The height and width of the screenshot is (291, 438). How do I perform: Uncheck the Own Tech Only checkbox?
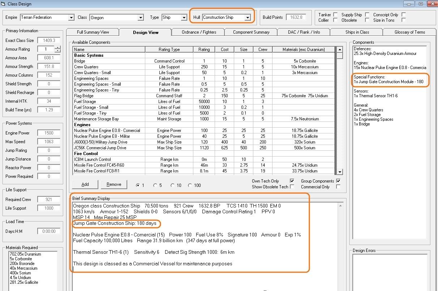pyautogui.click(x=292, y=181)
